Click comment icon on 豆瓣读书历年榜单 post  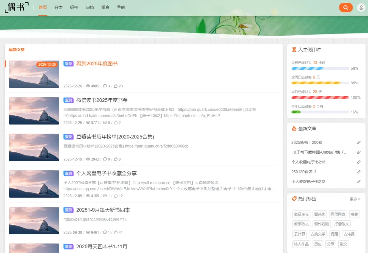(x=105, y=159)
